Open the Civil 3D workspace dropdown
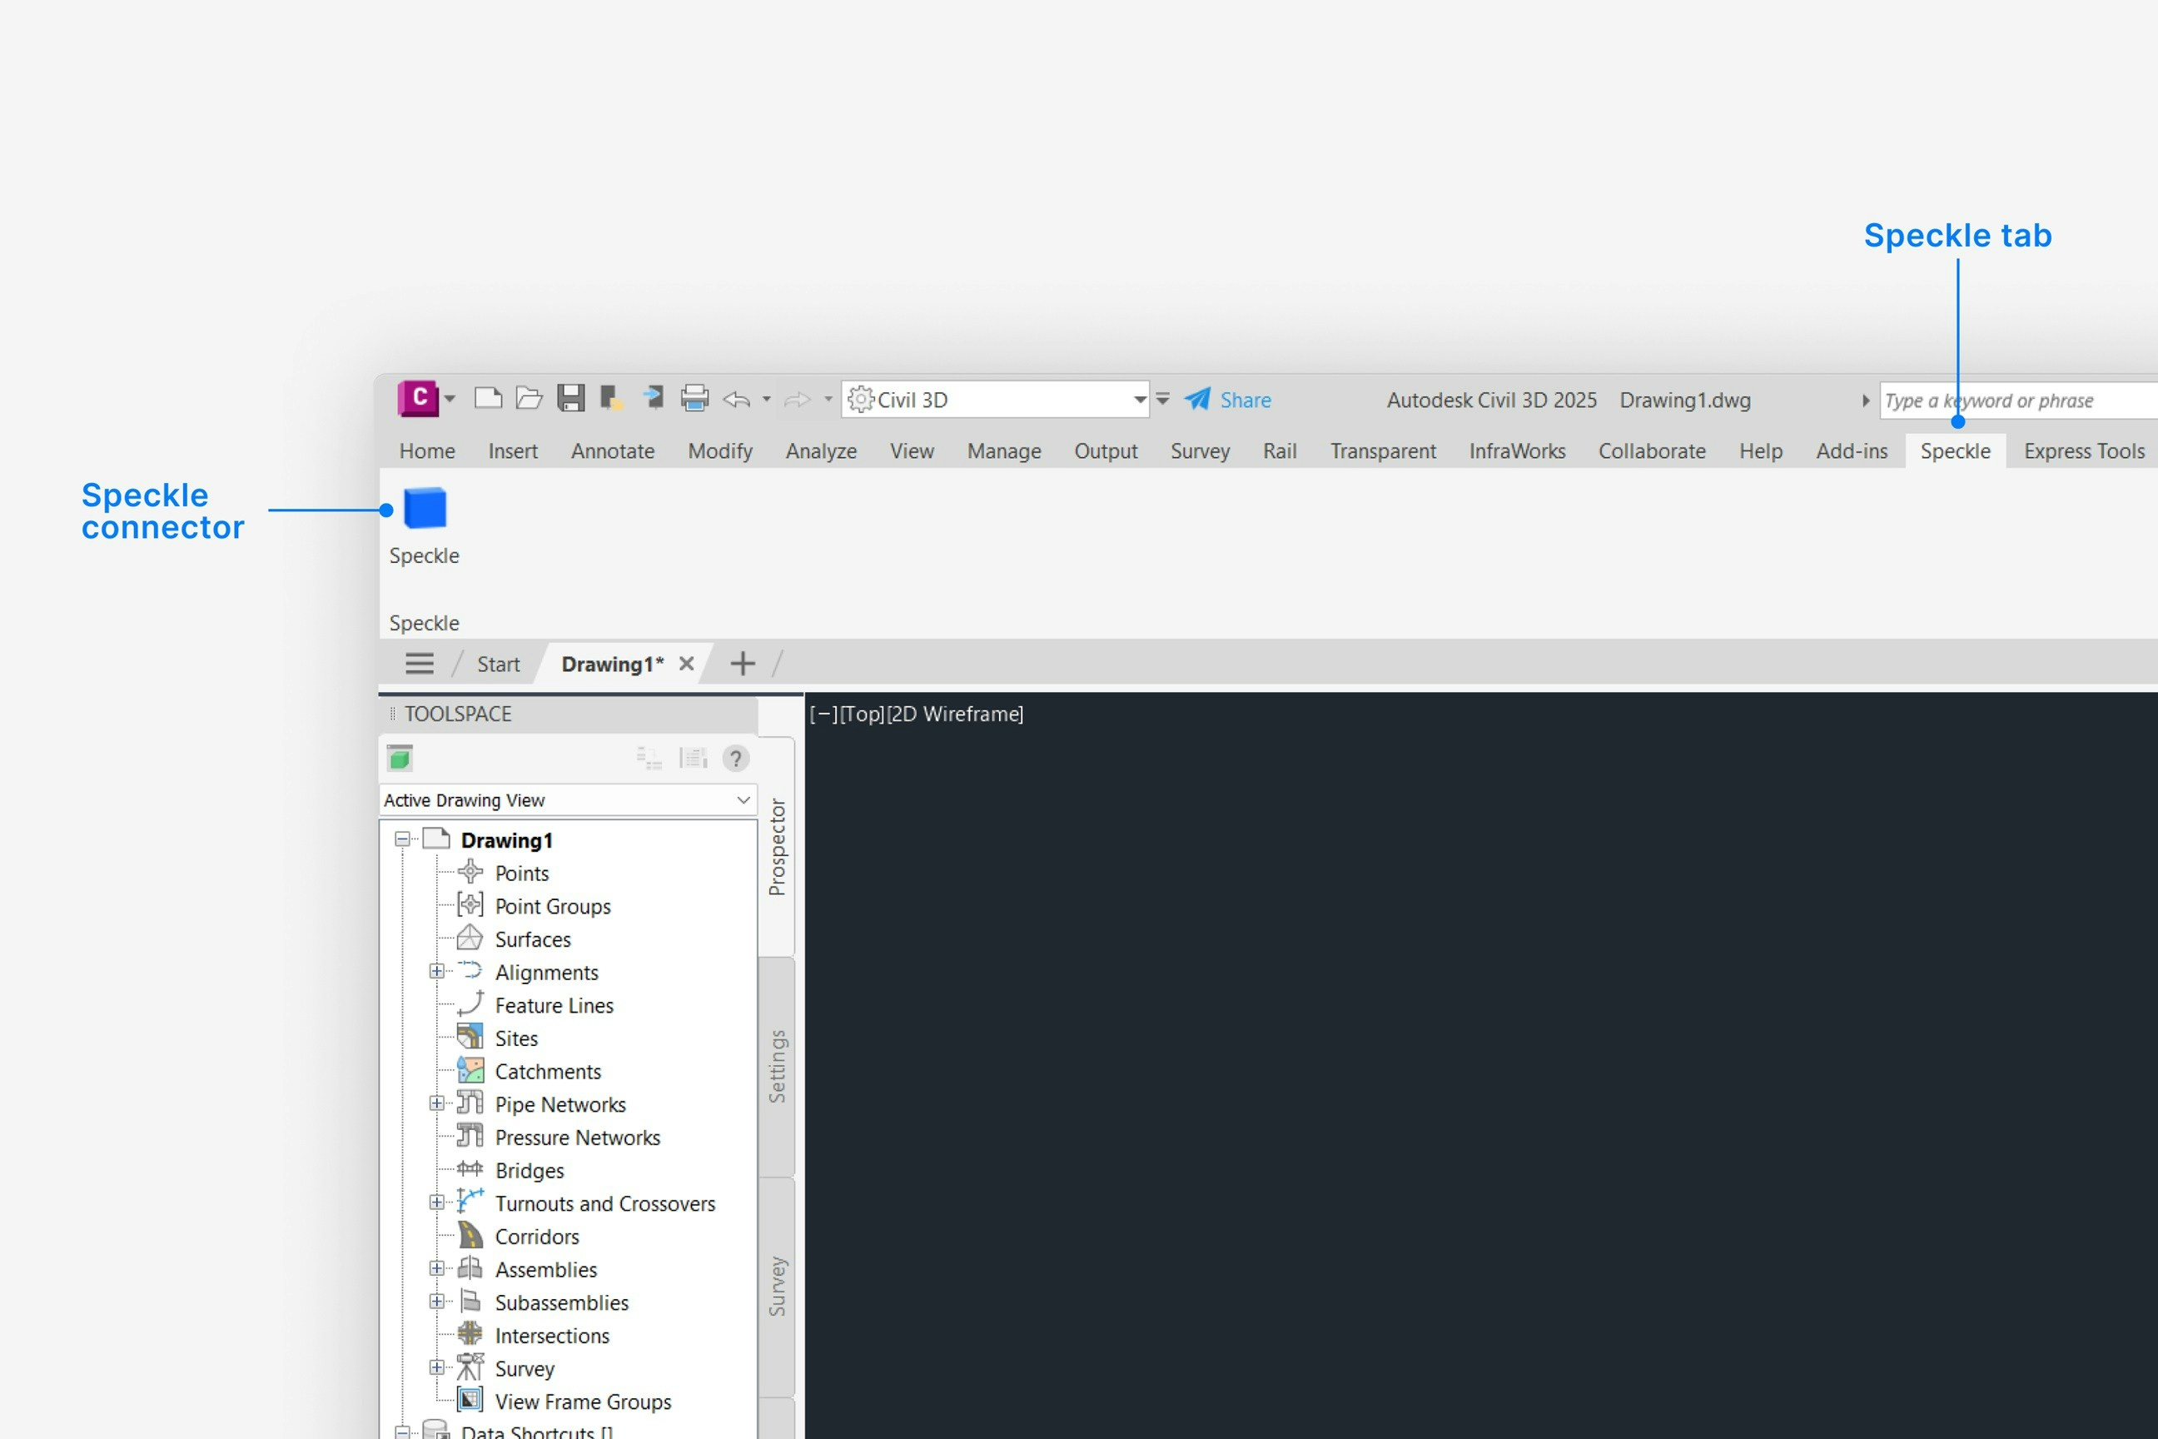This screenshot has height=1439, width=2158. [1139, 399]
